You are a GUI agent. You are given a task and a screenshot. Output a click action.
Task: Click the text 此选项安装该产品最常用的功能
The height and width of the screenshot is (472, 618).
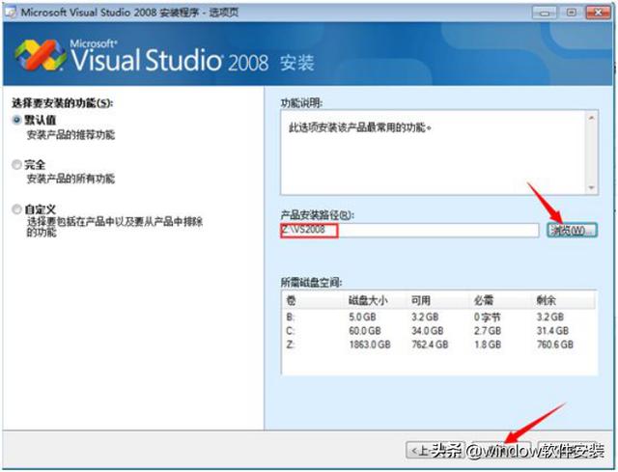click(x=360, y=127)
